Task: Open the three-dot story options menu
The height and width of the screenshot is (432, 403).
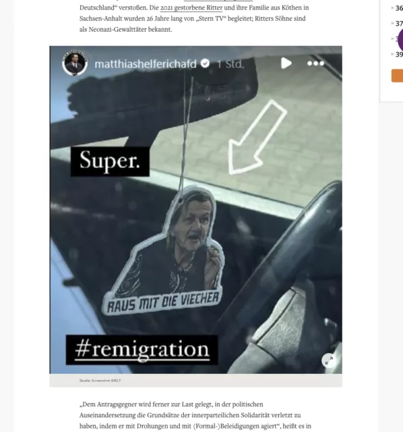Action: point(315,63)
